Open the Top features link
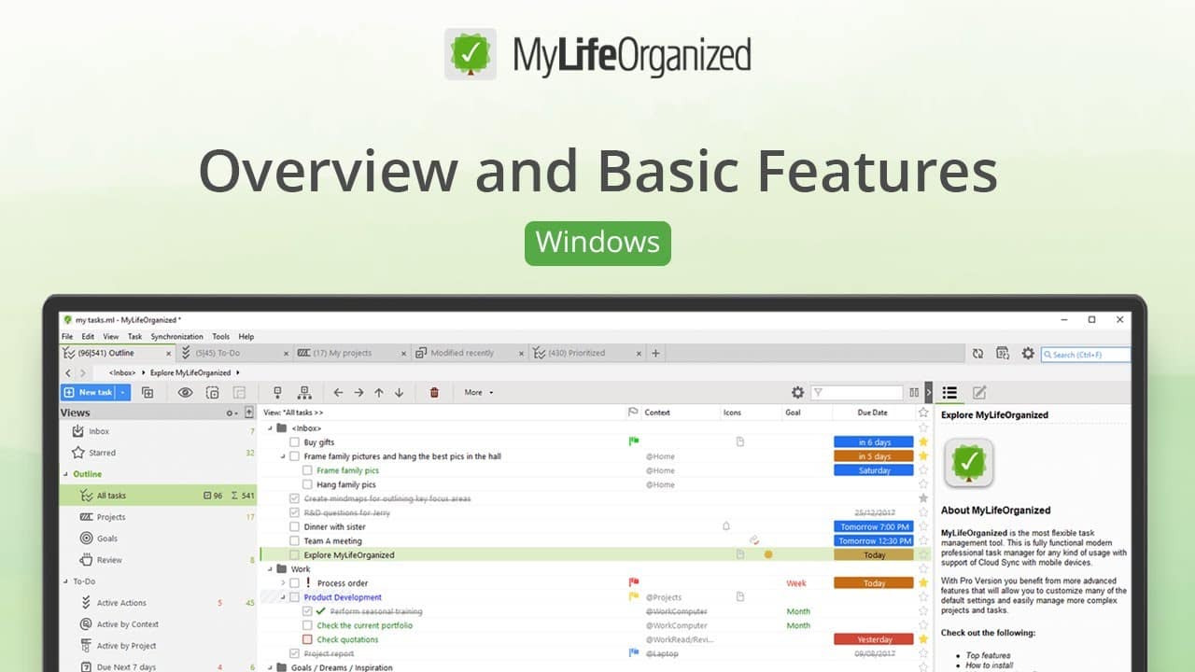The height and width of the screenshot is (672, 1195). (x=988, y=656)
